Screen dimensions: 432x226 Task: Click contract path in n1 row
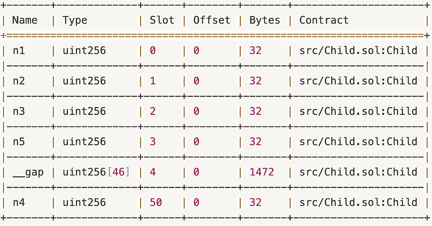[x=358, y=50]
